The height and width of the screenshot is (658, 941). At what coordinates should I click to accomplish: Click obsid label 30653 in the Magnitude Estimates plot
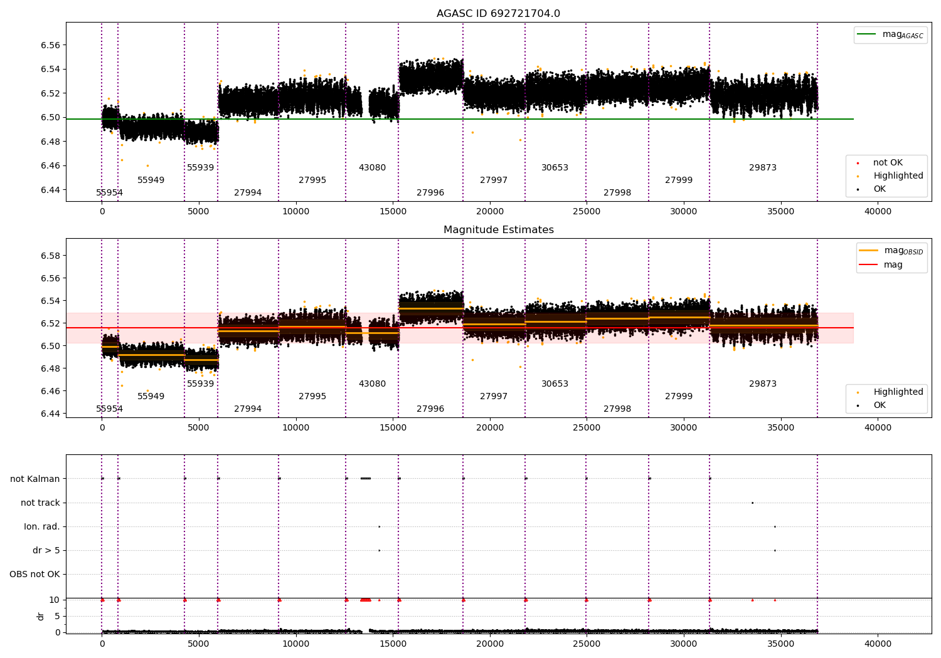(x=555, y=384)
